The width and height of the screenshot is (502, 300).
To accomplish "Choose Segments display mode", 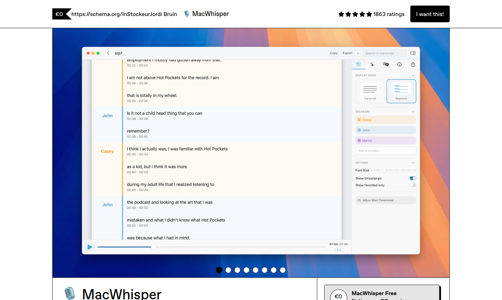I will click(401, 91).
